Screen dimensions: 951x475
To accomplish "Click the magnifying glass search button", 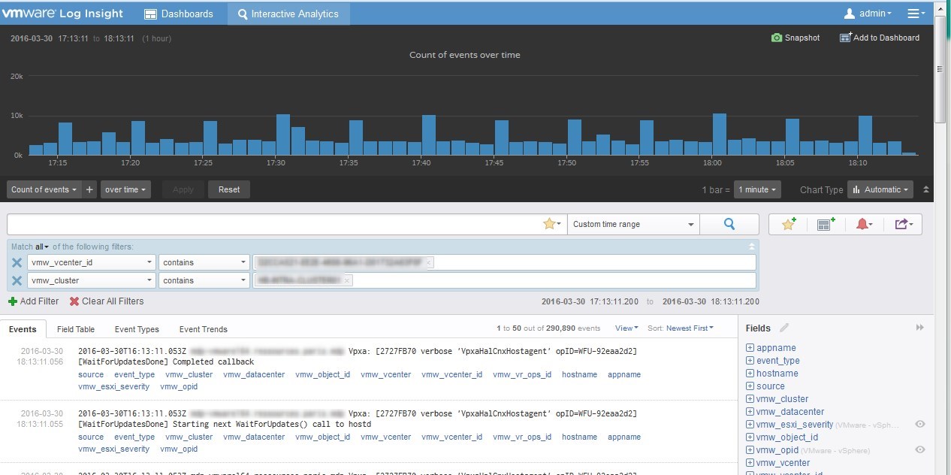I will [x=729, y=224].
